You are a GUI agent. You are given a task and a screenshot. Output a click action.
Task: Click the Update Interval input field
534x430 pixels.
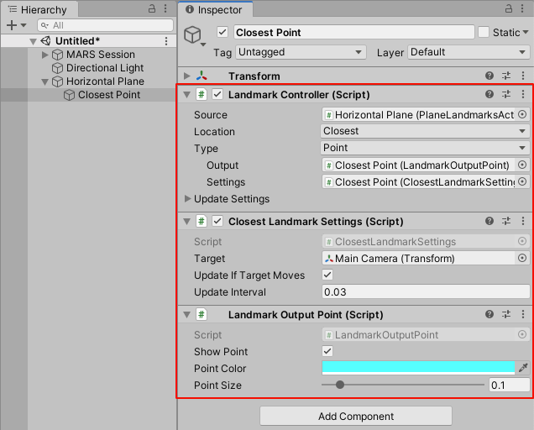click(x=426, y=292)
